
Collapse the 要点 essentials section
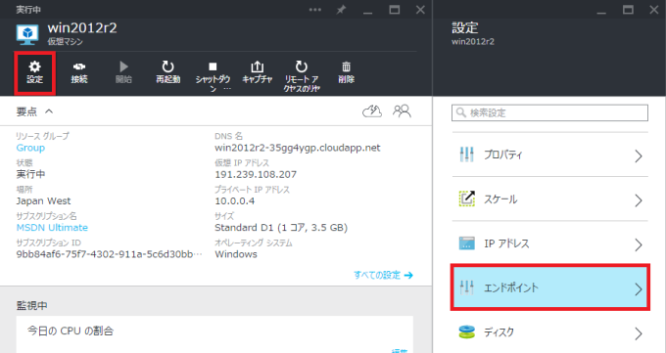click(x=49, y=111)
